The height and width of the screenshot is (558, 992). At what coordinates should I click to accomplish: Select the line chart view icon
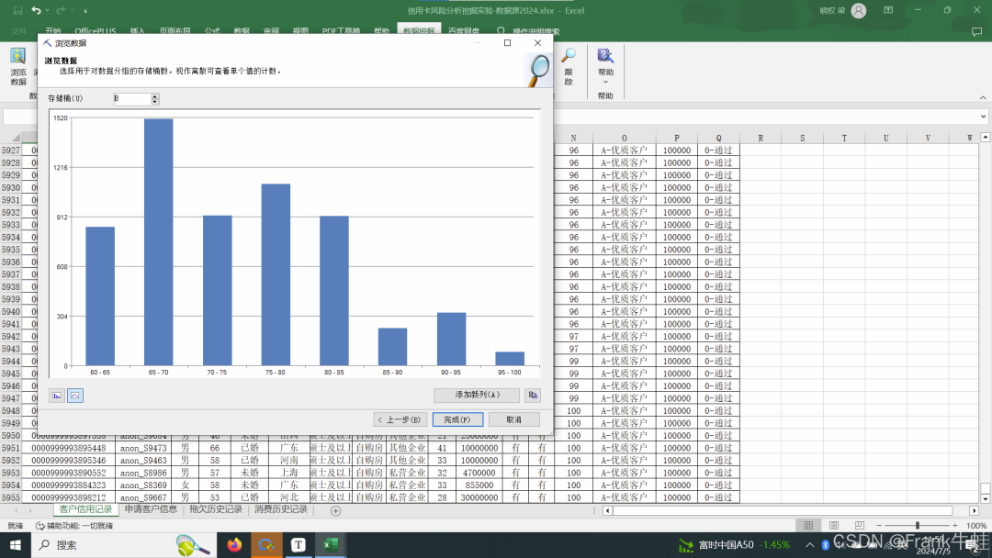75,396
